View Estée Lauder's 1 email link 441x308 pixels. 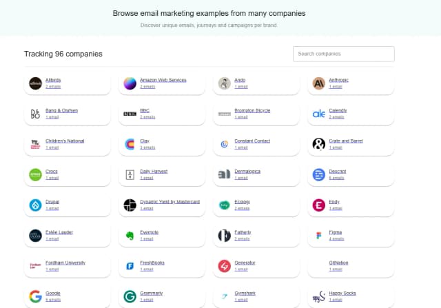(x=52, y=239)
